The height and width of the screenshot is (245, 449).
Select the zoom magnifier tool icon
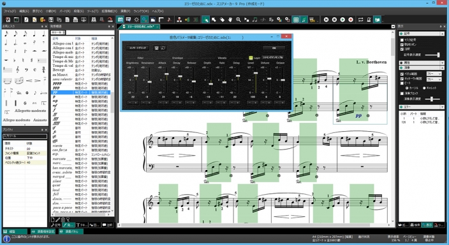[x=239, y=20]
